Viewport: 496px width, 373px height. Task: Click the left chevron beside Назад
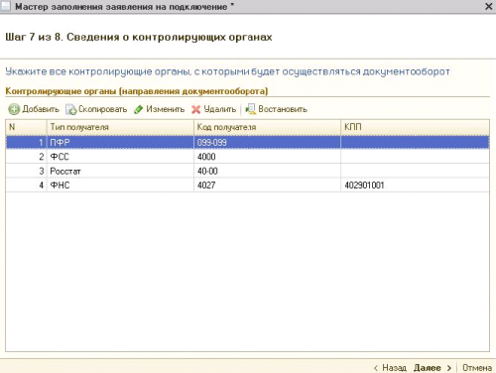coord(376,368)
